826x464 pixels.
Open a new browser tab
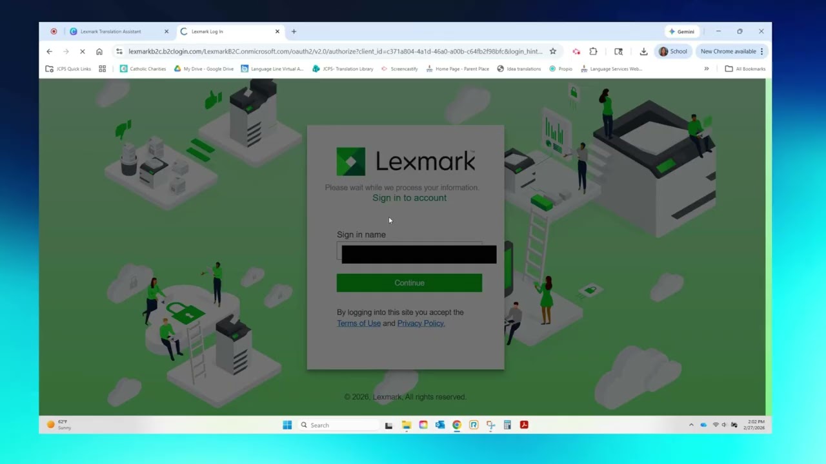point(294,32)
